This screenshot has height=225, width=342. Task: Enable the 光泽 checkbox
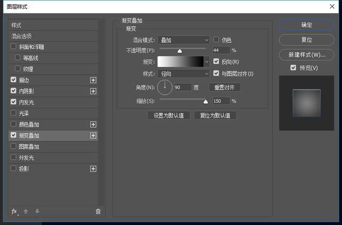pyautogui.click(x=13, y=113)
